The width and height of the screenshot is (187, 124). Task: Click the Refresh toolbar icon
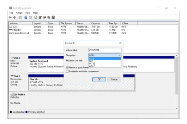[36, 17]
